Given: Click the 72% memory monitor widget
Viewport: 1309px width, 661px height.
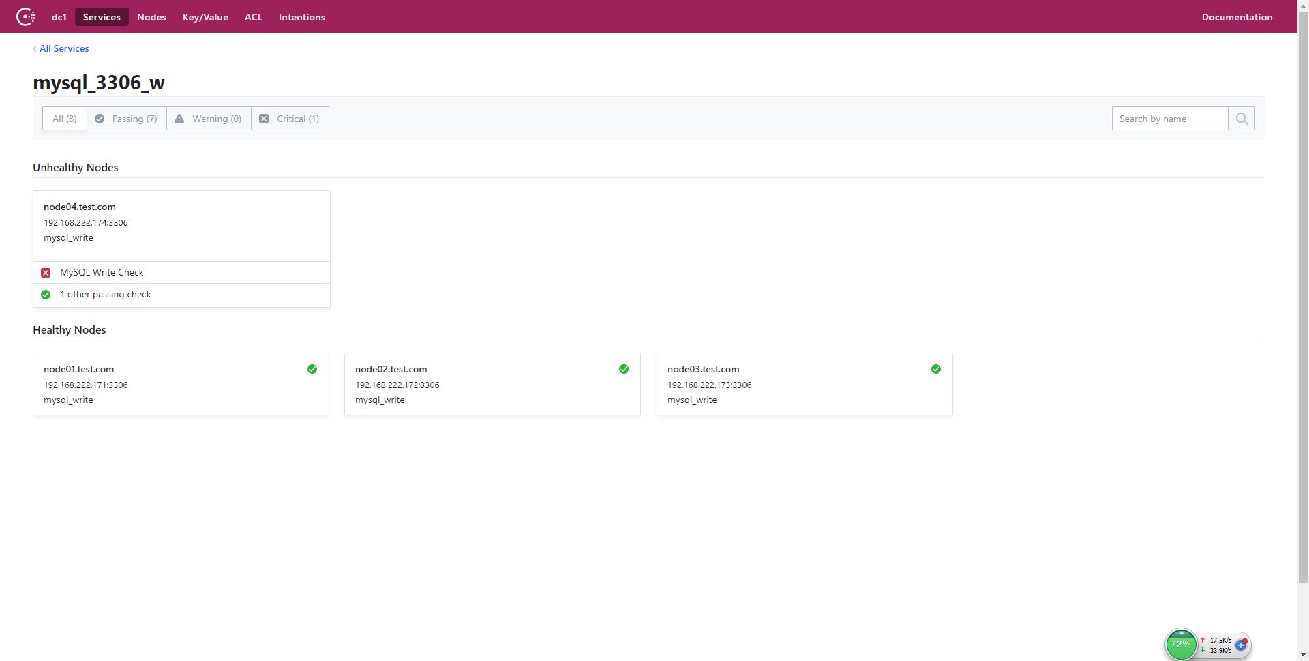Looking at the screenshot, I should (x=1181, y=645).
